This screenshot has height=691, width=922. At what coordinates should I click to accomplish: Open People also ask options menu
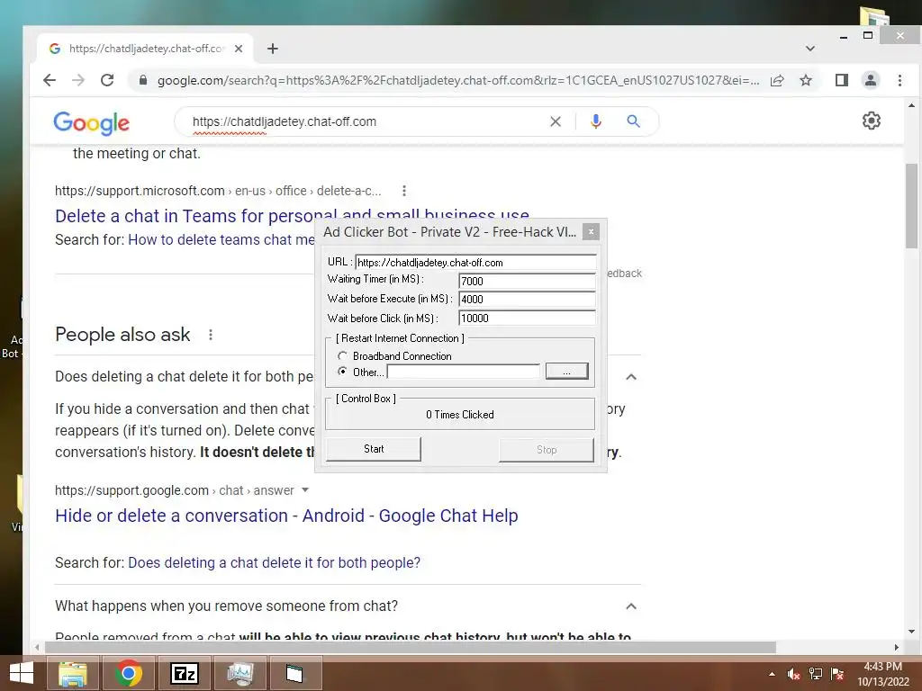point(211,335)
